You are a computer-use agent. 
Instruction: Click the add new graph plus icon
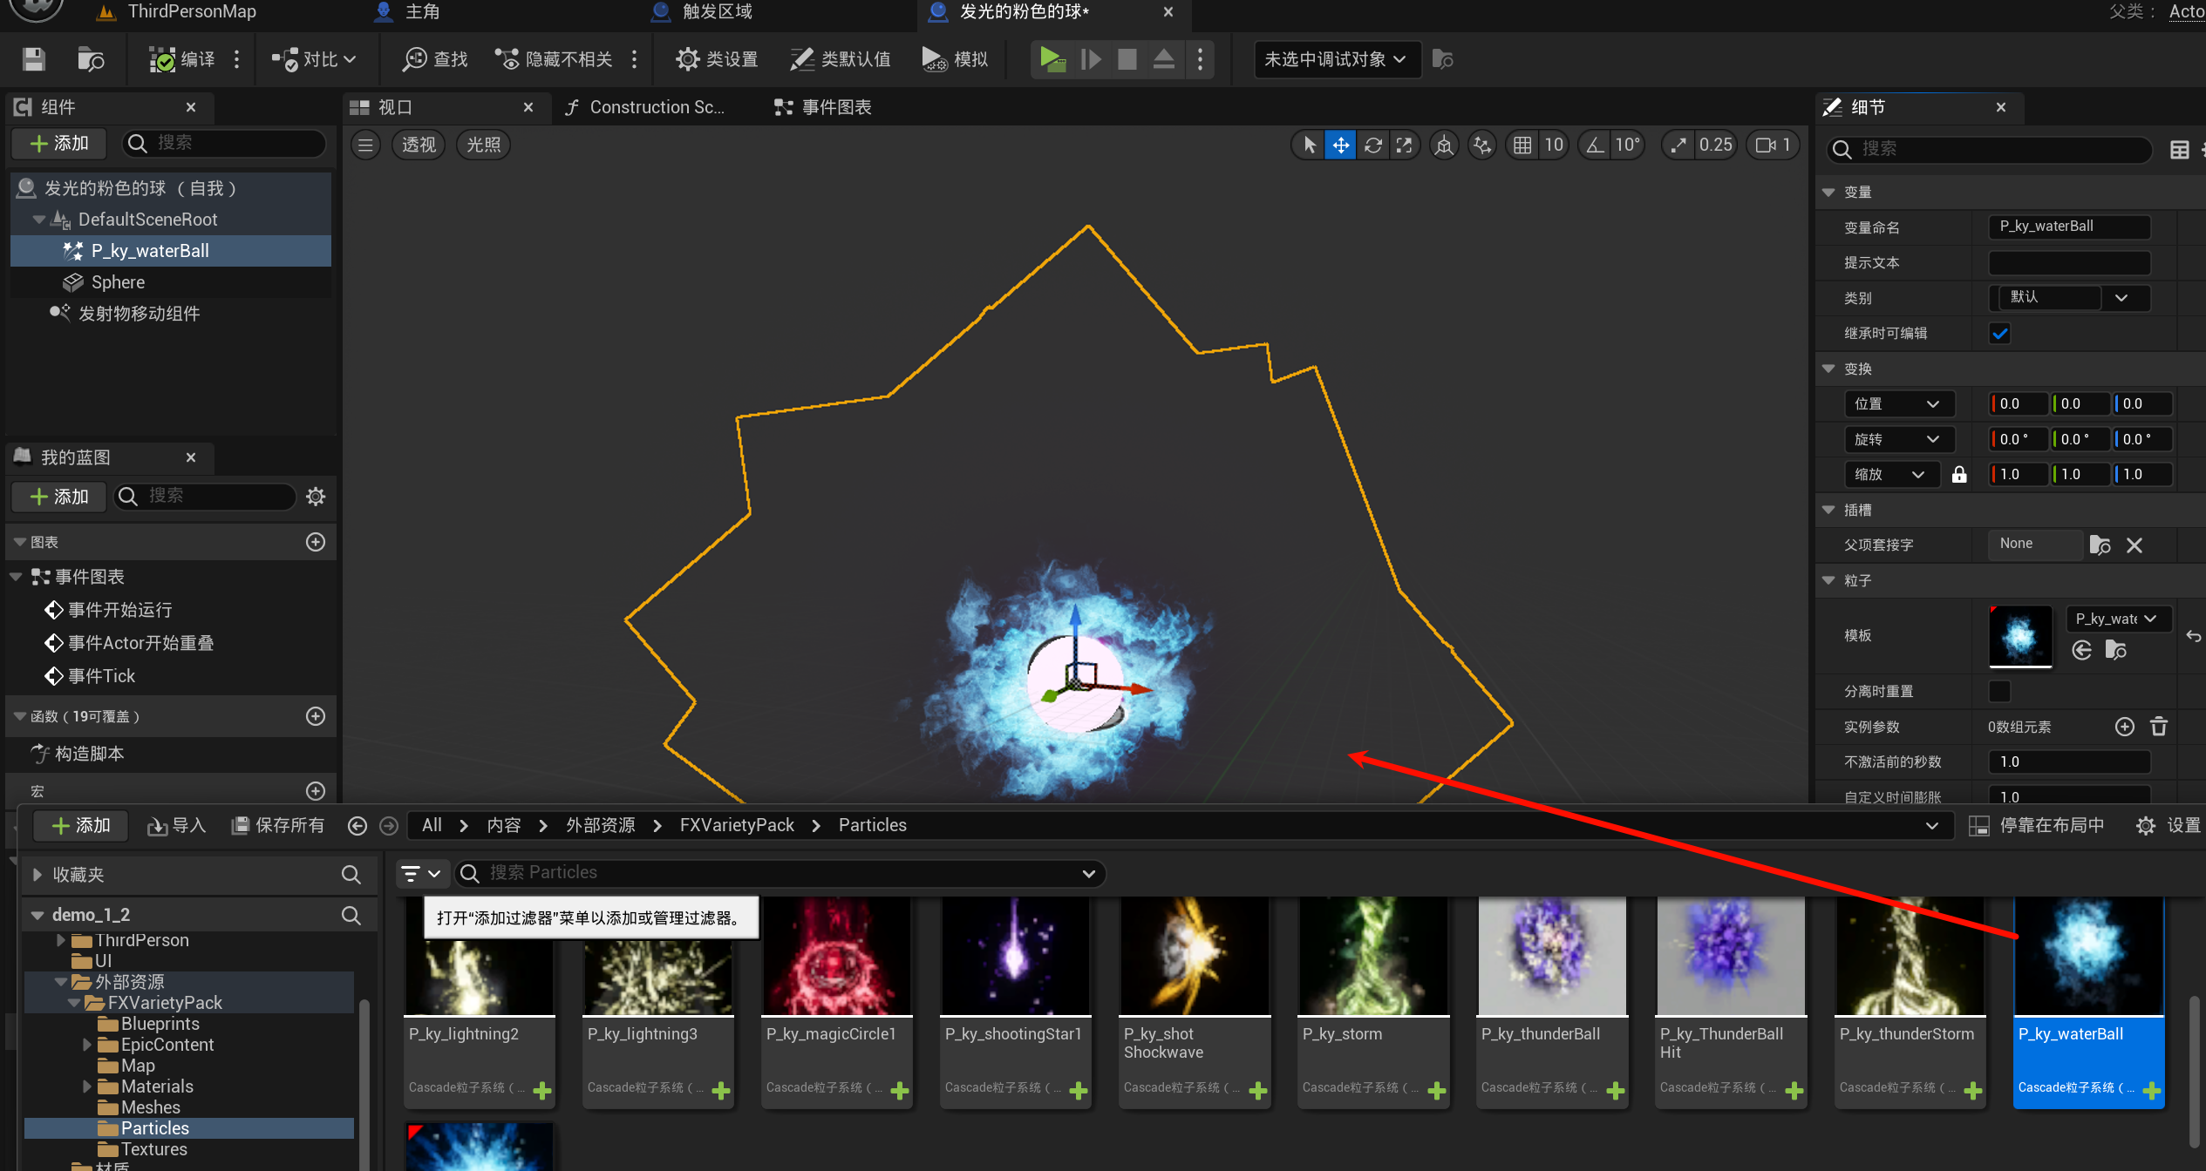pyautogui.click(x=316, y=542)
